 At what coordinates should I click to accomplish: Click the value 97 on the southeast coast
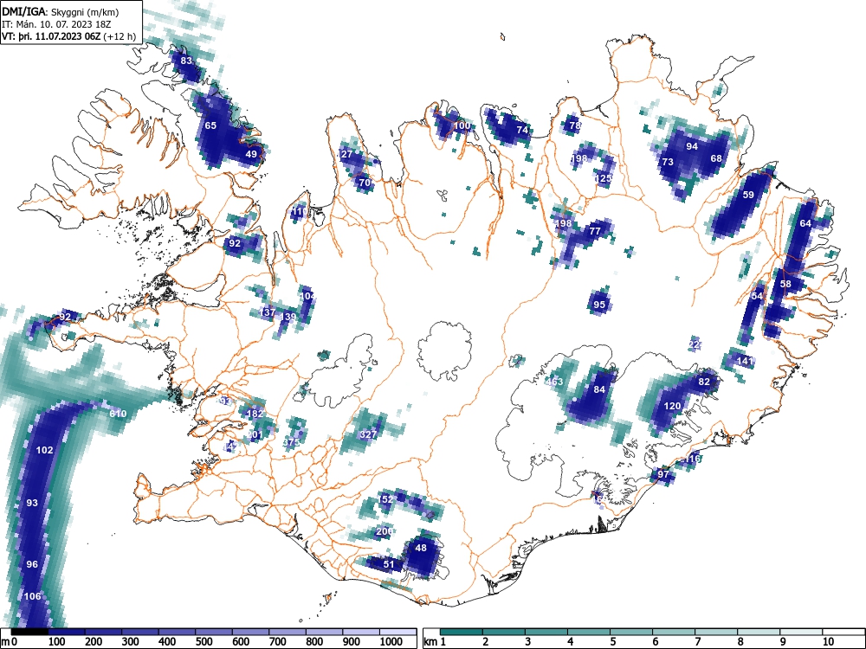663,474
